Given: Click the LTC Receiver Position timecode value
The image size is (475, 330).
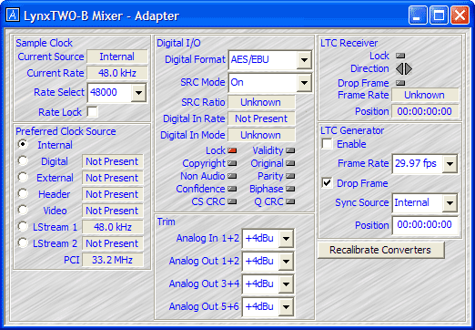Looking at the screenshot, I should point(425,111).
